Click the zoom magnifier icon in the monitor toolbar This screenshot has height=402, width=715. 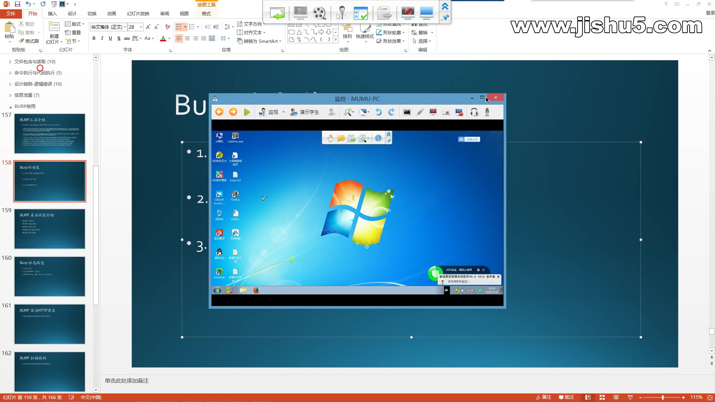[x=349, y=112]
